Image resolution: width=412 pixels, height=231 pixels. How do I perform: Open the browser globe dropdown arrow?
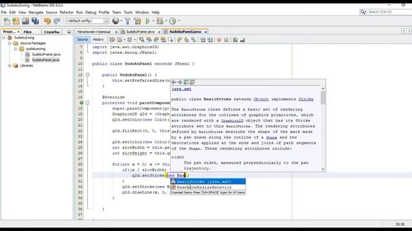[x=121, y=21]
